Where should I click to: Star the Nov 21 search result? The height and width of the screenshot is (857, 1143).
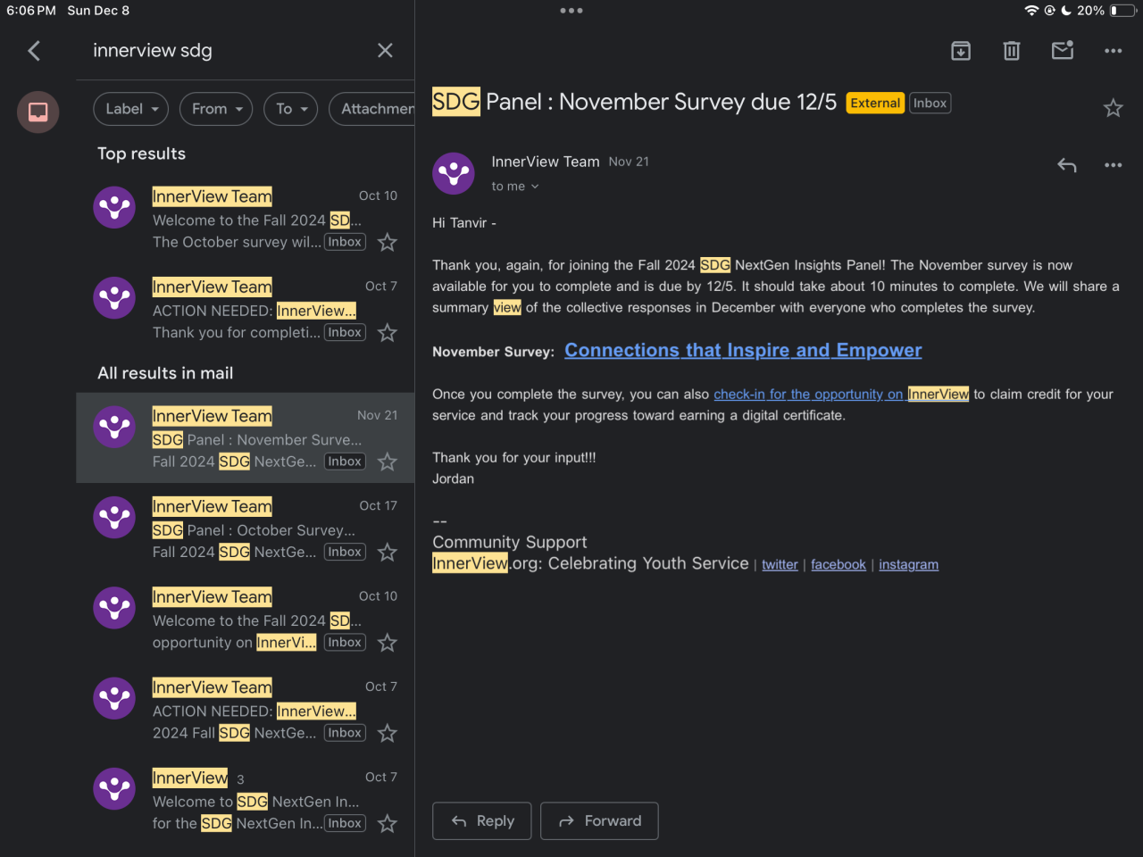click(388, 462)
